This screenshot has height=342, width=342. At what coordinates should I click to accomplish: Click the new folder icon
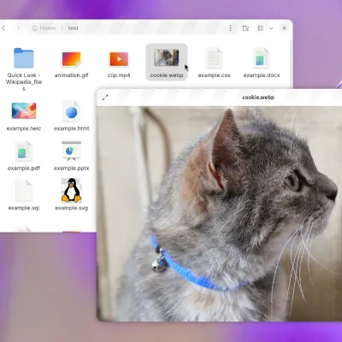pyautogui.click(x=245, y=28)
